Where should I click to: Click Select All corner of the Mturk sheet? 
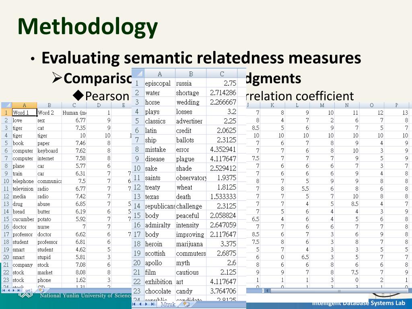click(x=138, y=73)
